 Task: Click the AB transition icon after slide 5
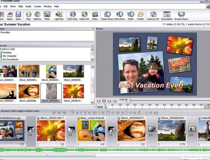(192, 130)
